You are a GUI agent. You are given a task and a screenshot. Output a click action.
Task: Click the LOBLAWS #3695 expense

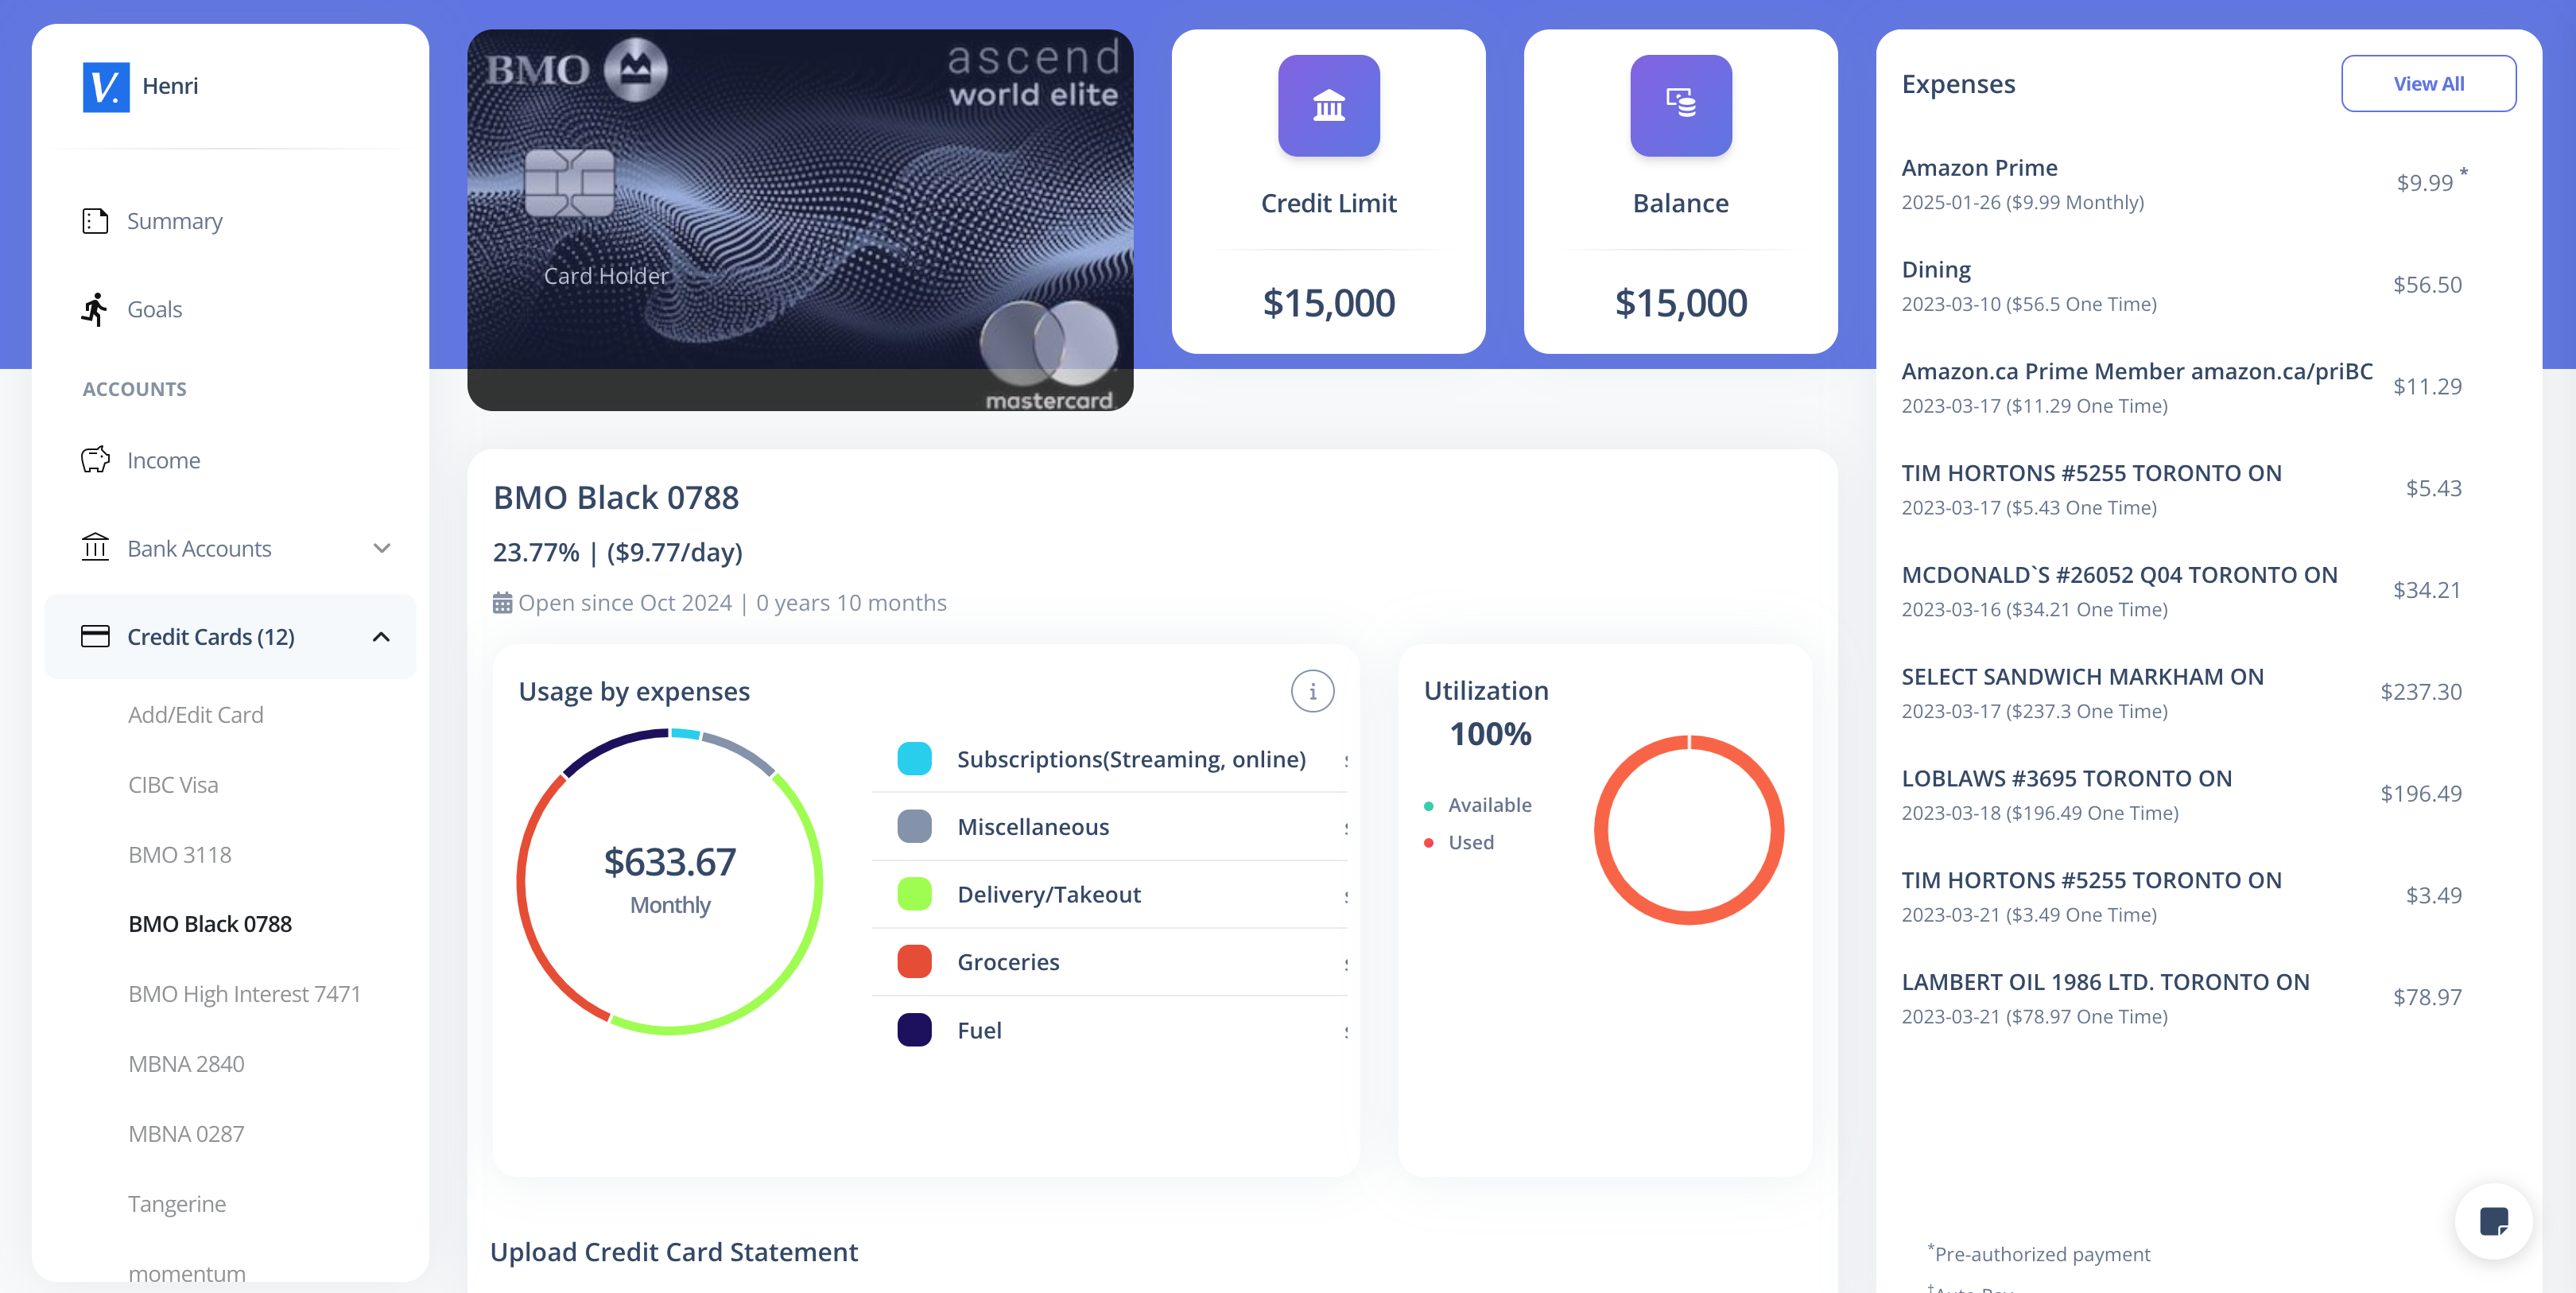click(x=2182, y=795)
